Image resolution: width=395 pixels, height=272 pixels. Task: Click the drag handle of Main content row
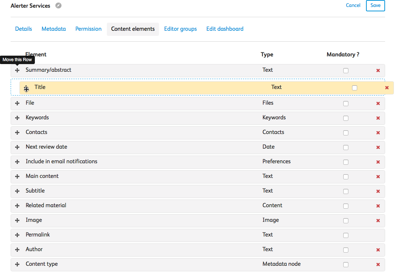coord(17,177)
